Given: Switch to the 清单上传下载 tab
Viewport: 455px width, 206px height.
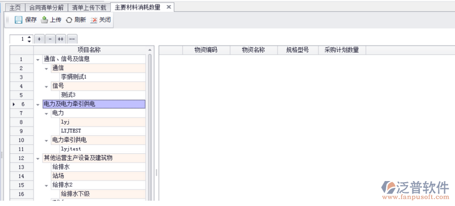Looking at the screenshot, I should 89,7.
